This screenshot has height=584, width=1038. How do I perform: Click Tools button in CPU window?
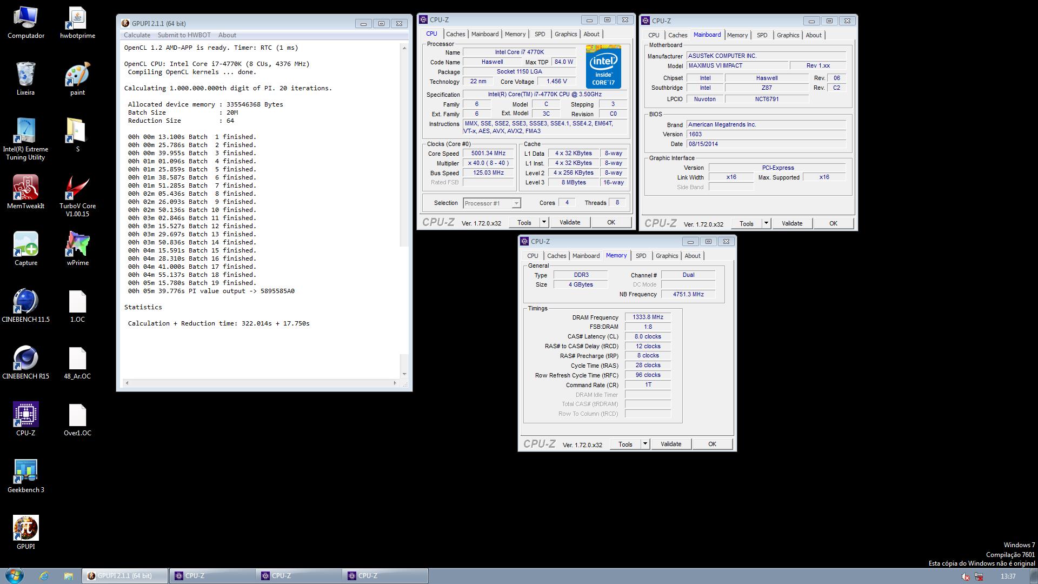524,222
